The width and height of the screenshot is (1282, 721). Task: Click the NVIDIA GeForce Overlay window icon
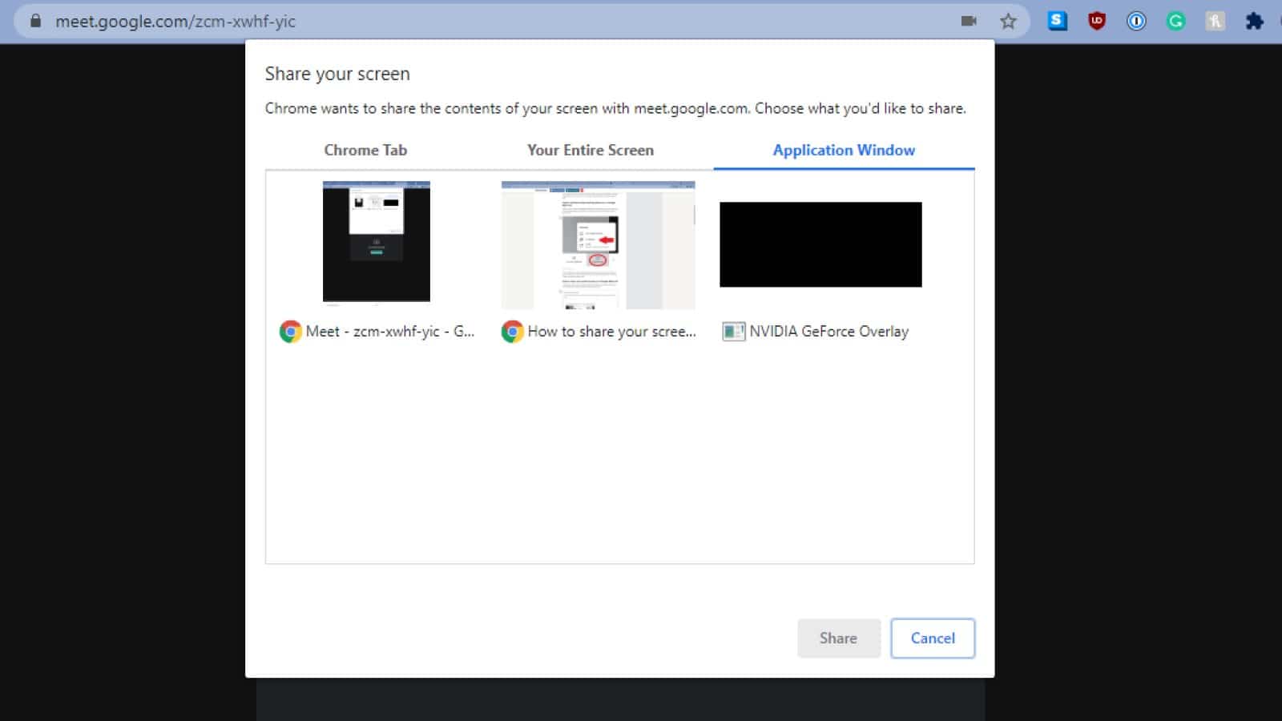(733, 332)
